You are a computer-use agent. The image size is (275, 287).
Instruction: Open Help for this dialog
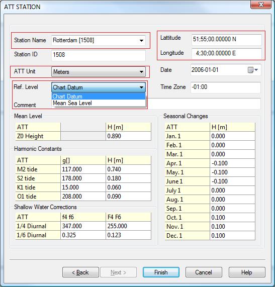pos(247,272)
